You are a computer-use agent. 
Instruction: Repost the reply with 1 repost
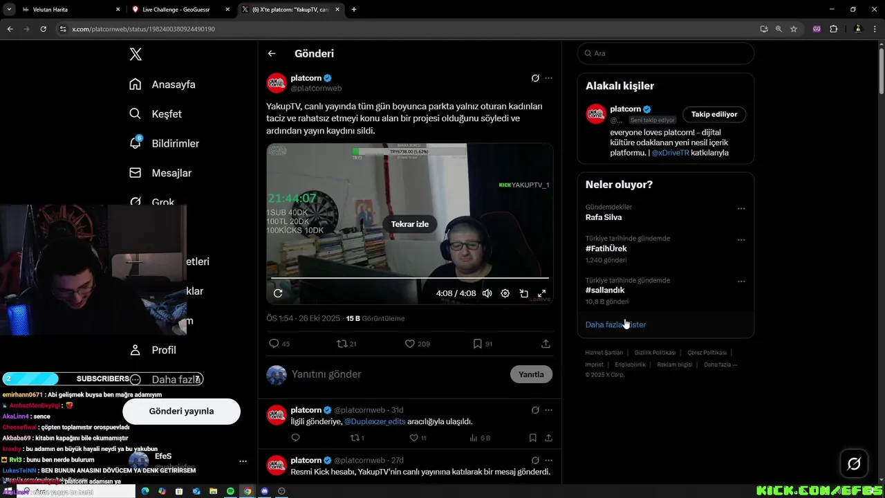click(357, 438)
